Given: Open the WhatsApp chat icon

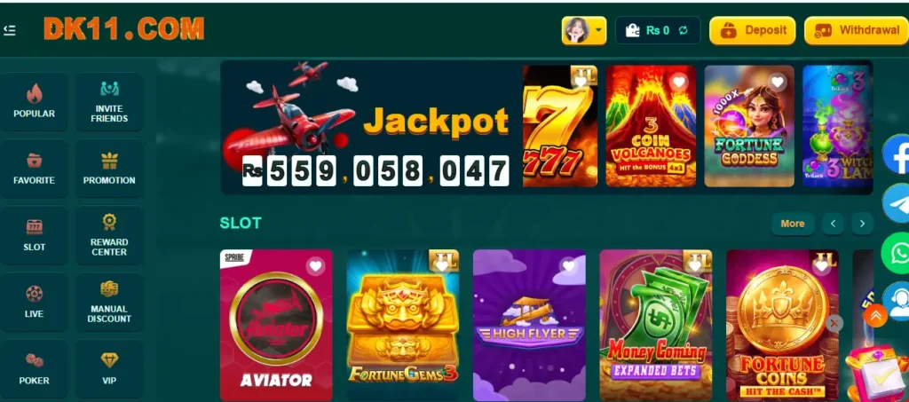Looking at the screenshot, I should pyautogui.click(x=897, y=253).
